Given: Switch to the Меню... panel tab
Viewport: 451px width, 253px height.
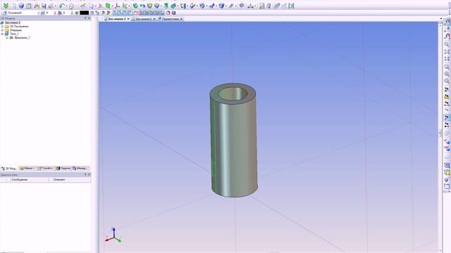Looking at the screenshot, I should tap(27, 169).
